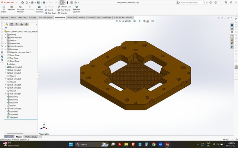This screenshot has height=148, width=238.
Task: Select the Weld Bead tool
Action: 50,13
